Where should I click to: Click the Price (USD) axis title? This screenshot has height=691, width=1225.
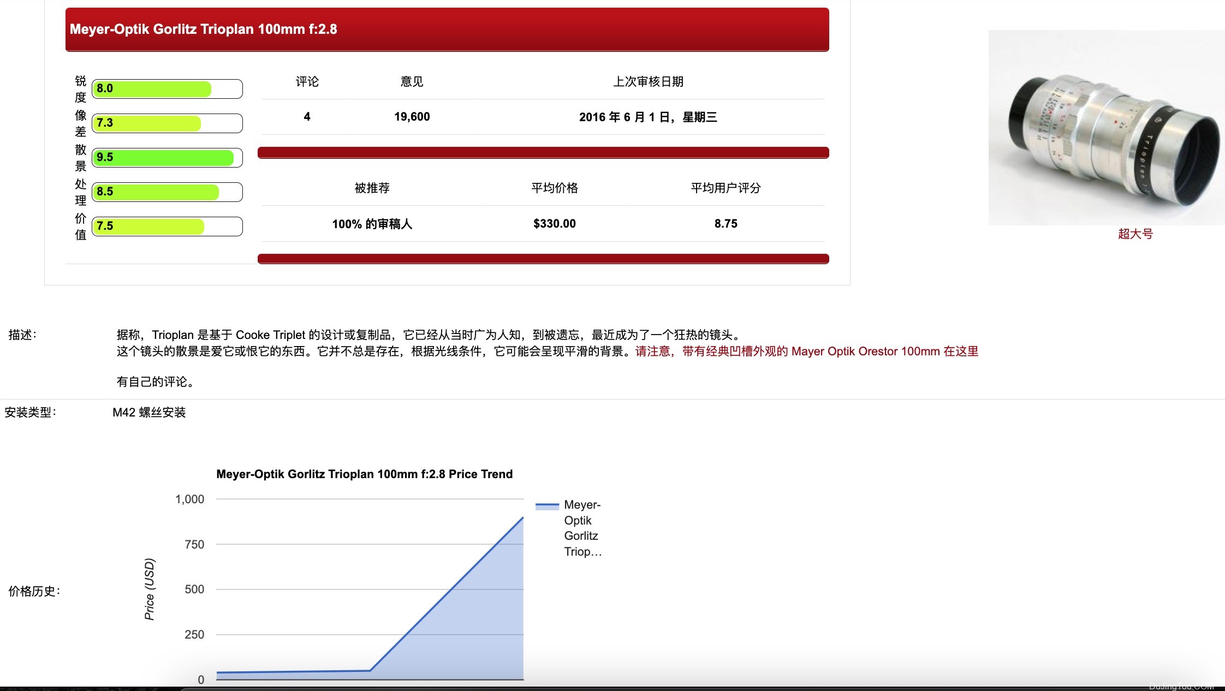pos(150,589)
